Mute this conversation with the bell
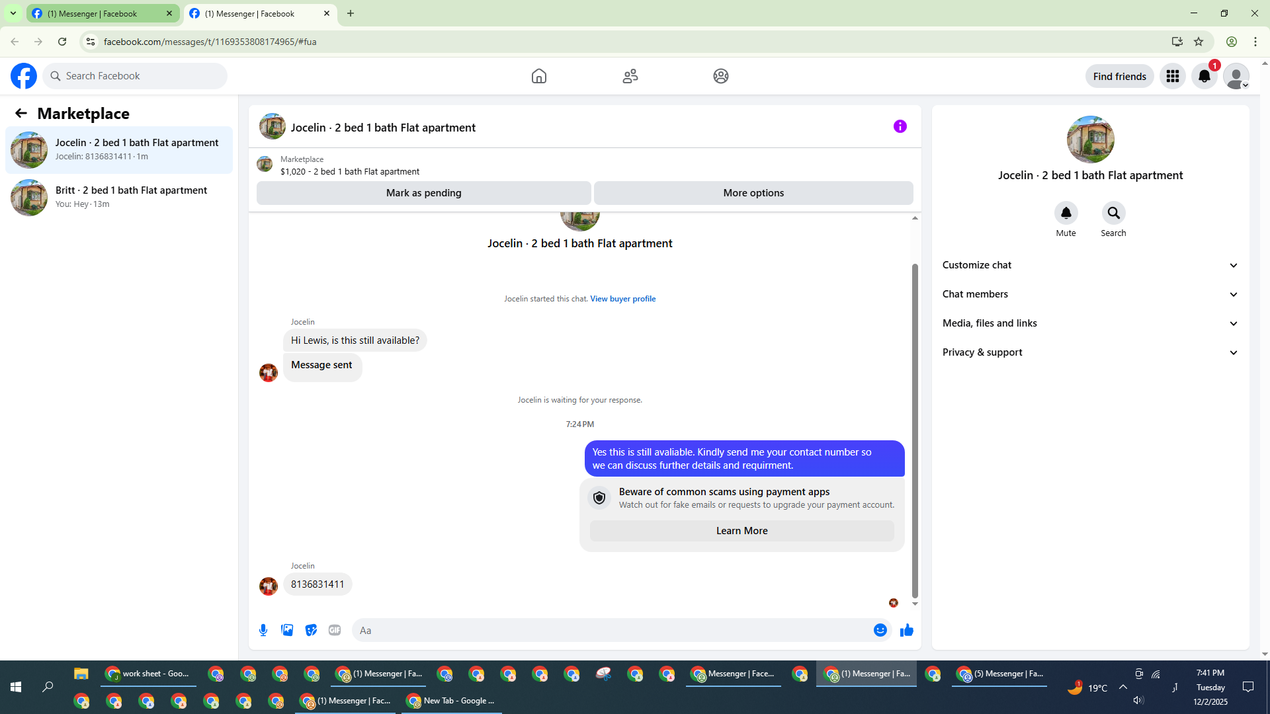 pos(1066,213)
